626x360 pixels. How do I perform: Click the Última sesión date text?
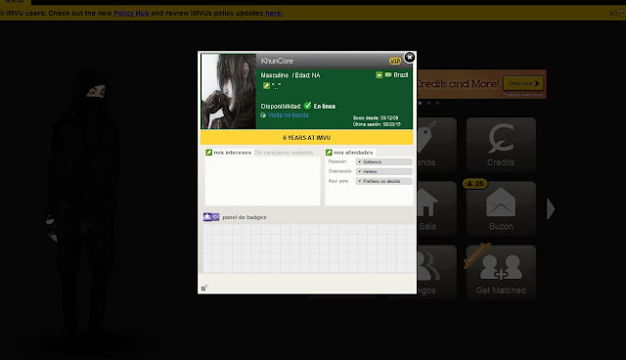(x=377, y=124)
